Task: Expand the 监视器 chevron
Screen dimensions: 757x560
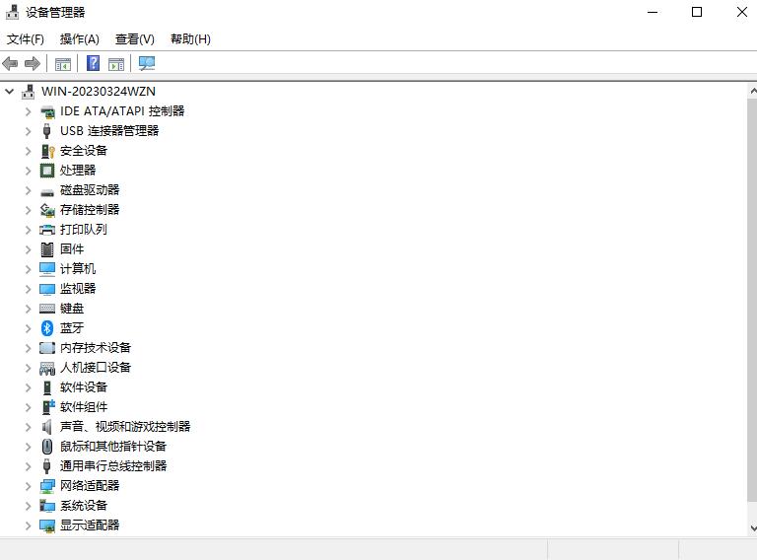Action: coord(28,289)
